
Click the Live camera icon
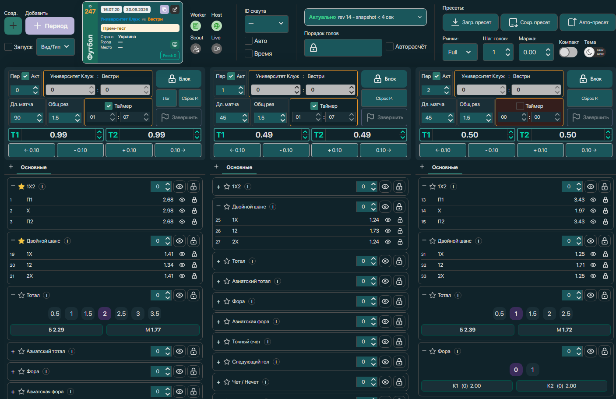pyautogui.click(x=217, y=49)
